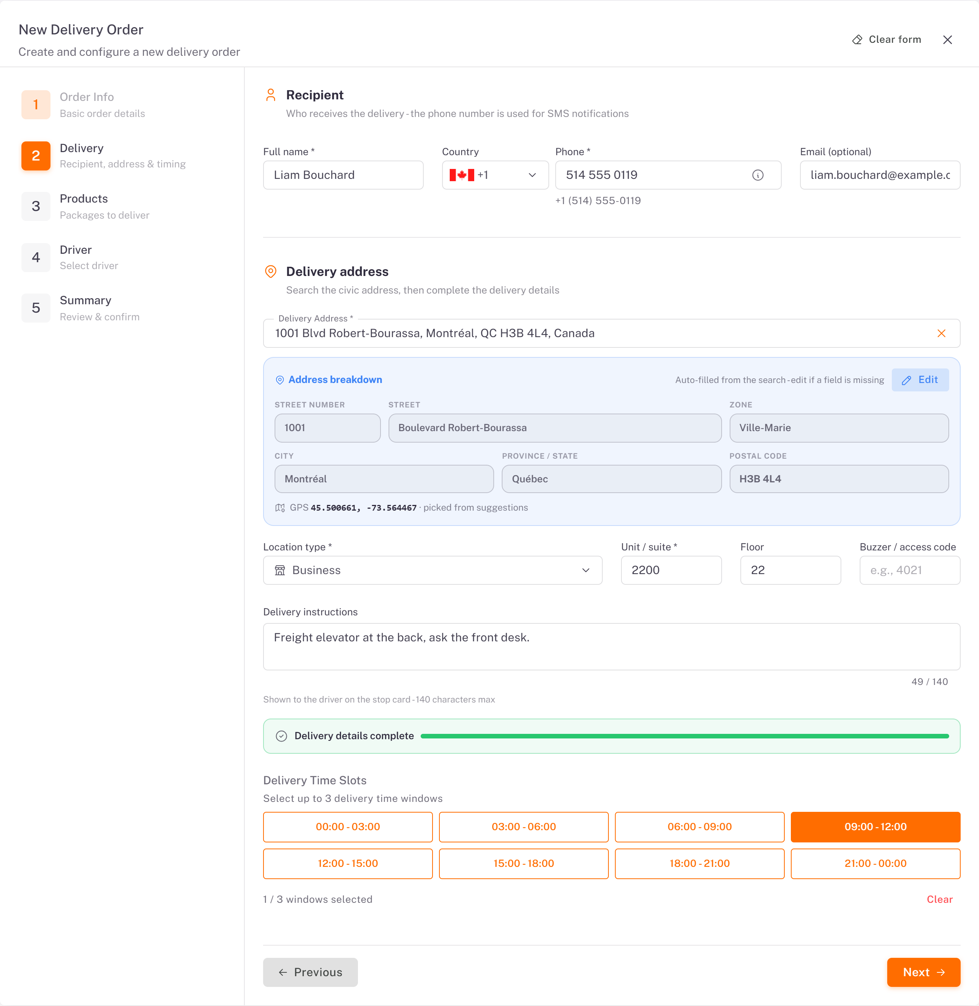Go to the Products step
Image resolution: width=979 pixels, height=1006 pixels.
click(x=85, y=206)
